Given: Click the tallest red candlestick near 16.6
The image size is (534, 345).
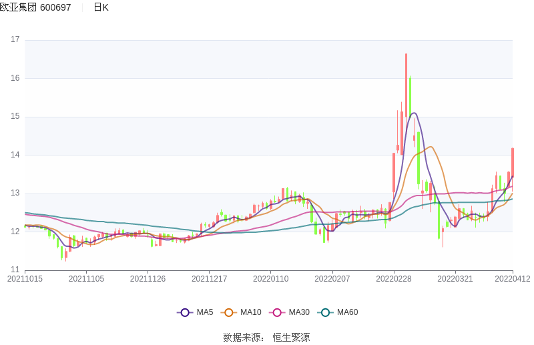Looking at the screenshot, I should (406, 93).
